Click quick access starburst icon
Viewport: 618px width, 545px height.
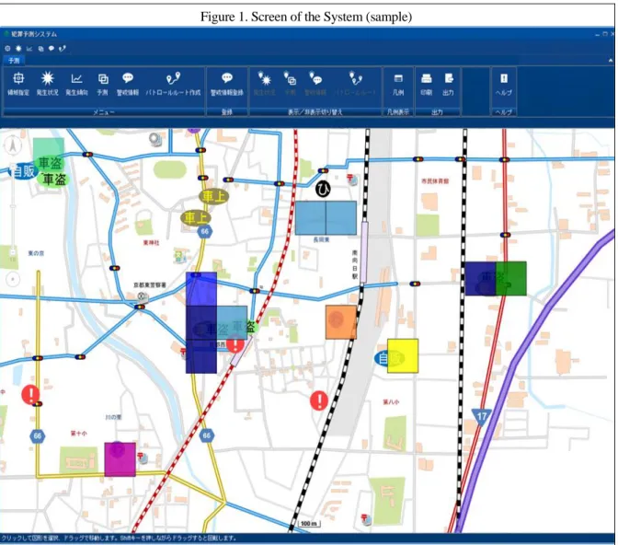tap(18, 49)
